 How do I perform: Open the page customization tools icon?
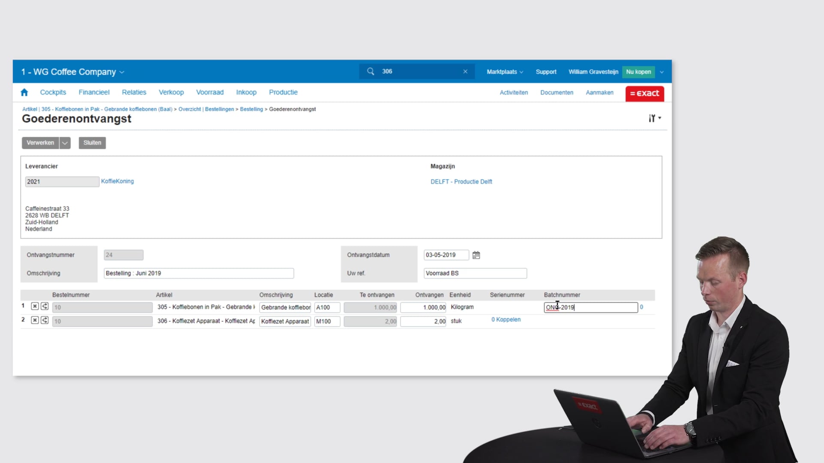pos(654,118)
